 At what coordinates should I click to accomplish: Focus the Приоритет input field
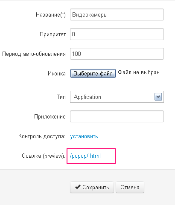117,34
